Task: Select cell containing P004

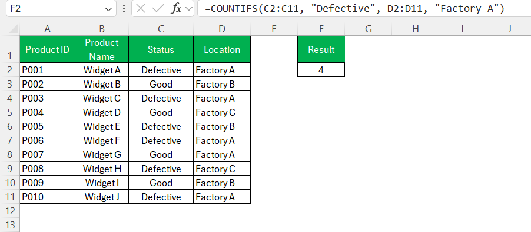Action: click(48, 112)
